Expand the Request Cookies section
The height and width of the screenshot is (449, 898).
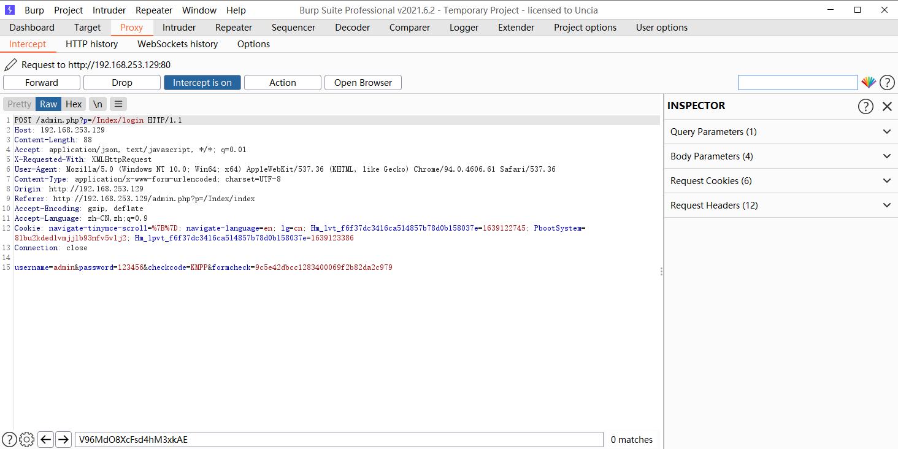[x=886, y=180]
